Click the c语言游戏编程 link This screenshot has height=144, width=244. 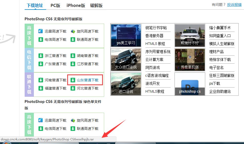point(157,75)
